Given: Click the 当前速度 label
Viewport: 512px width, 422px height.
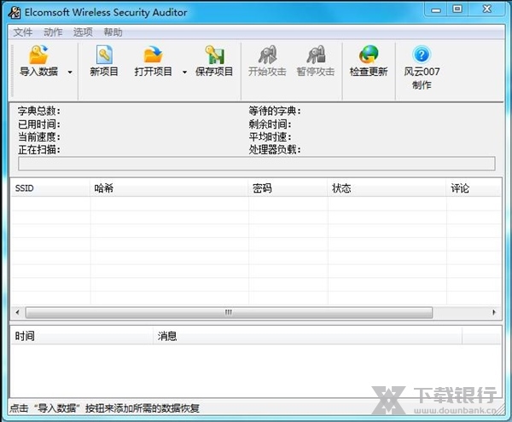Looking at the screenshot, I should 39,137.
